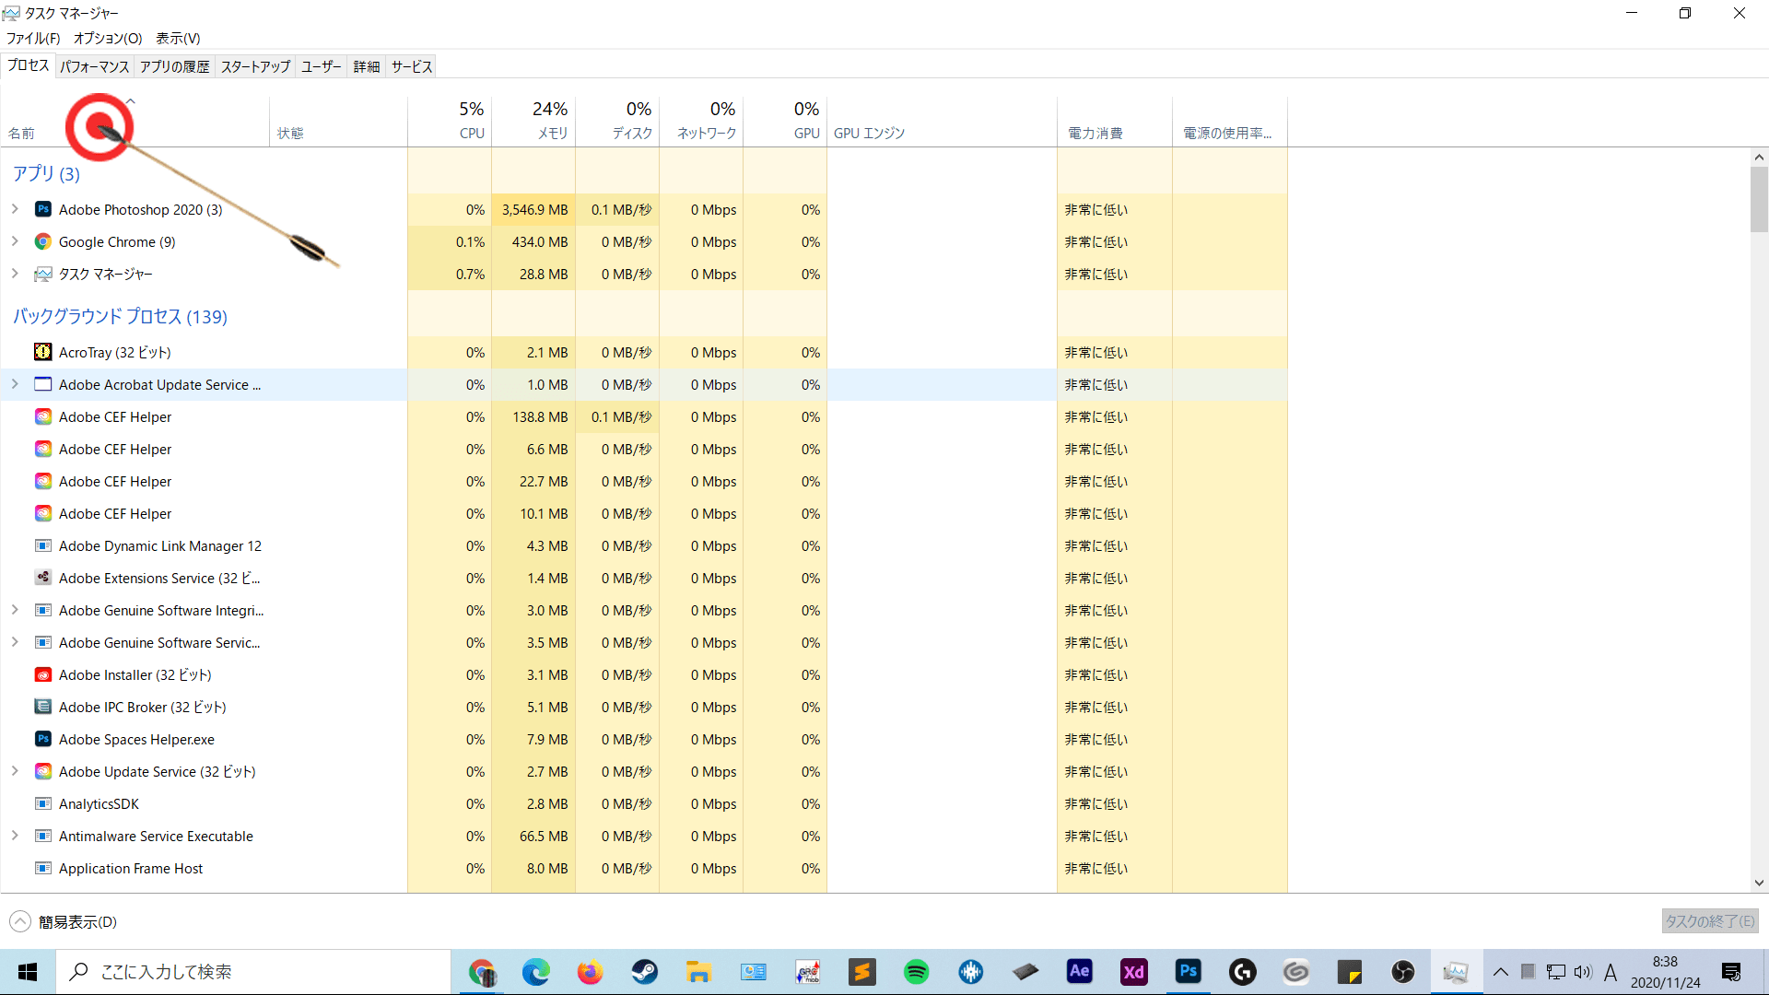Open OBS Studio from the taskbar

click(x=1403, y=972)
